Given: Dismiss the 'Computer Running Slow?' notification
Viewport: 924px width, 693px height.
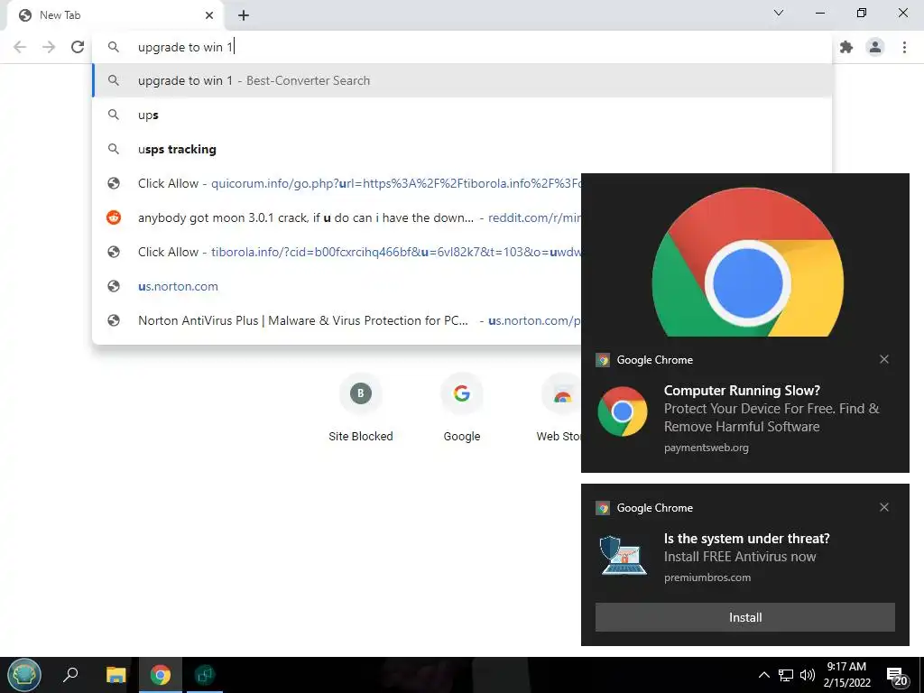Looking at the screenshot, I should click(x=884, y=359).
